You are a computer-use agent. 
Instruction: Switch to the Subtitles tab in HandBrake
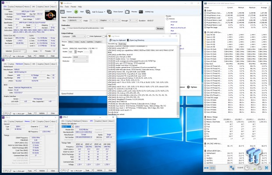tap(90, 42)
